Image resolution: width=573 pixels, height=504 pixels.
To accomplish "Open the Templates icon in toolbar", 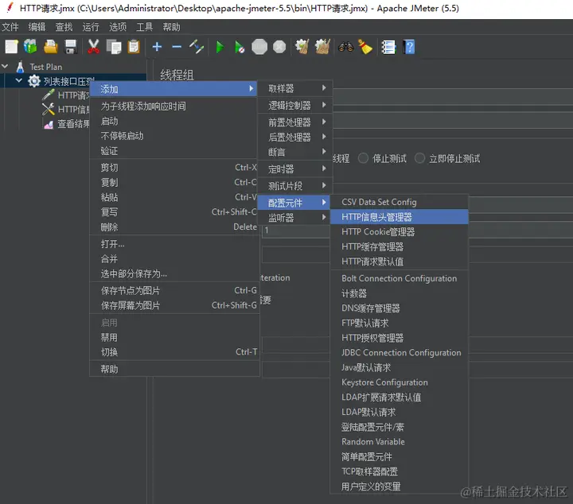I will pyautogui.click(x=31, y=47).
